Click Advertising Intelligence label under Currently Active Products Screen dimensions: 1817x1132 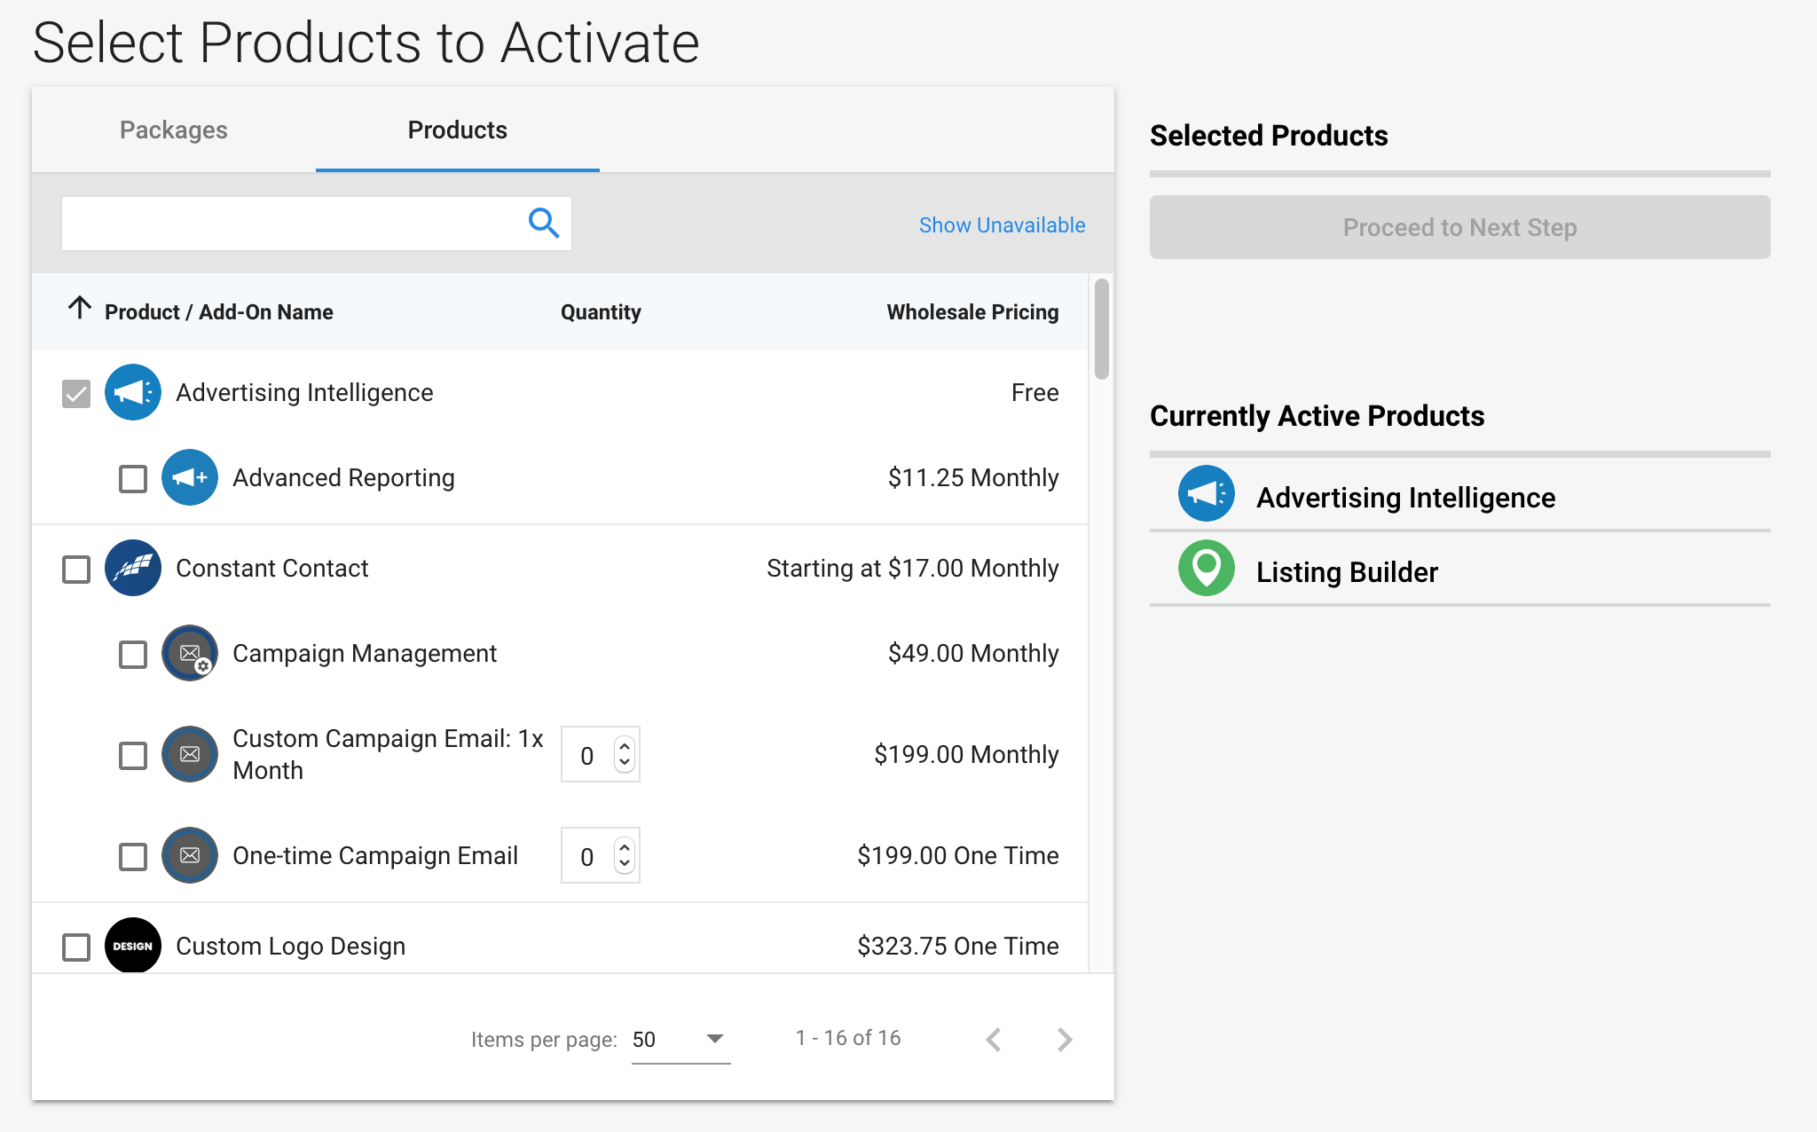coord(1405,498)
